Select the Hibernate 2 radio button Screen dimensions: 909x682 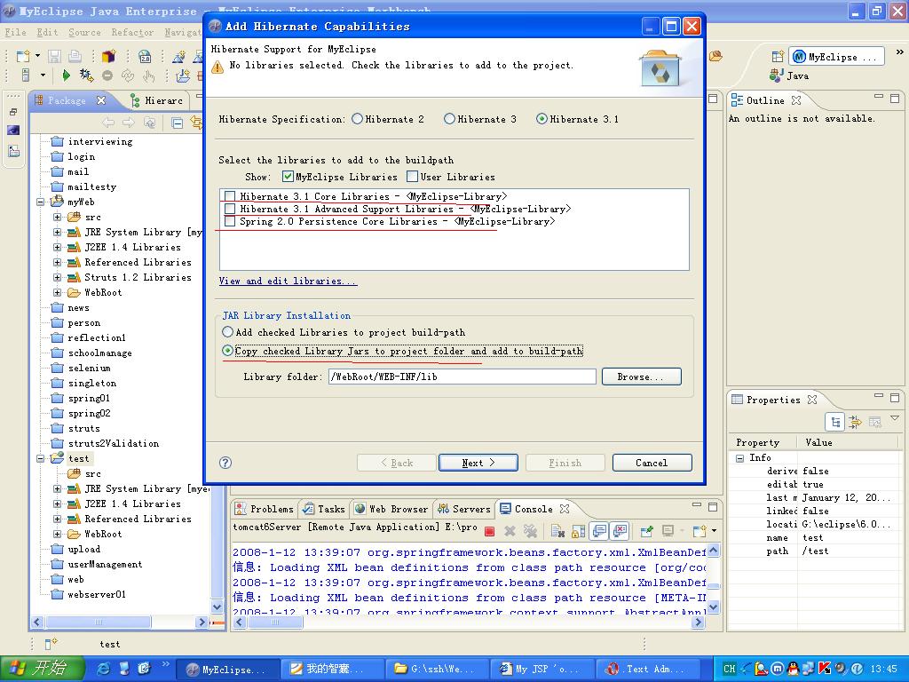tap(357, 119)
